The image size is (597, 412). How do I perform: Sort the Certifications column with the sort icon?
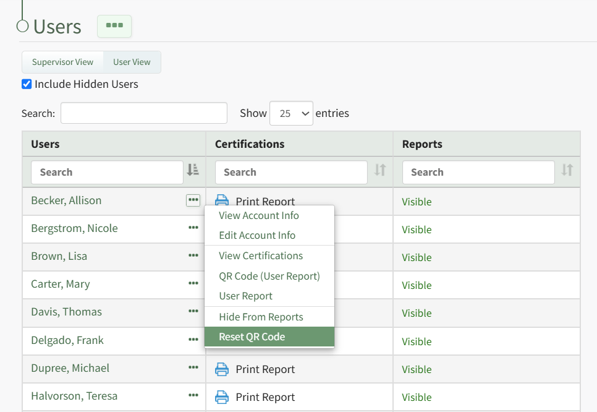point(380,170)
